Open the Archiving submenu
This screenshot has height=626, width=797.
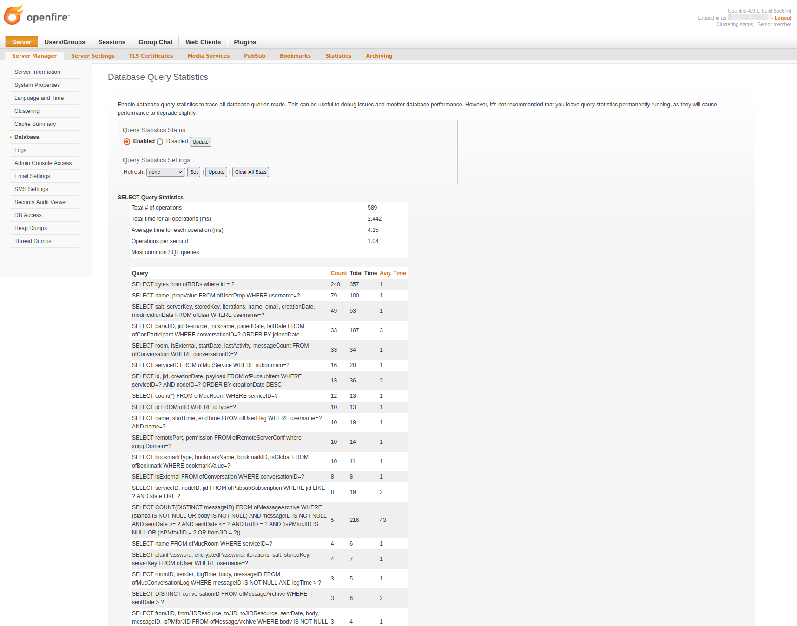379,56
